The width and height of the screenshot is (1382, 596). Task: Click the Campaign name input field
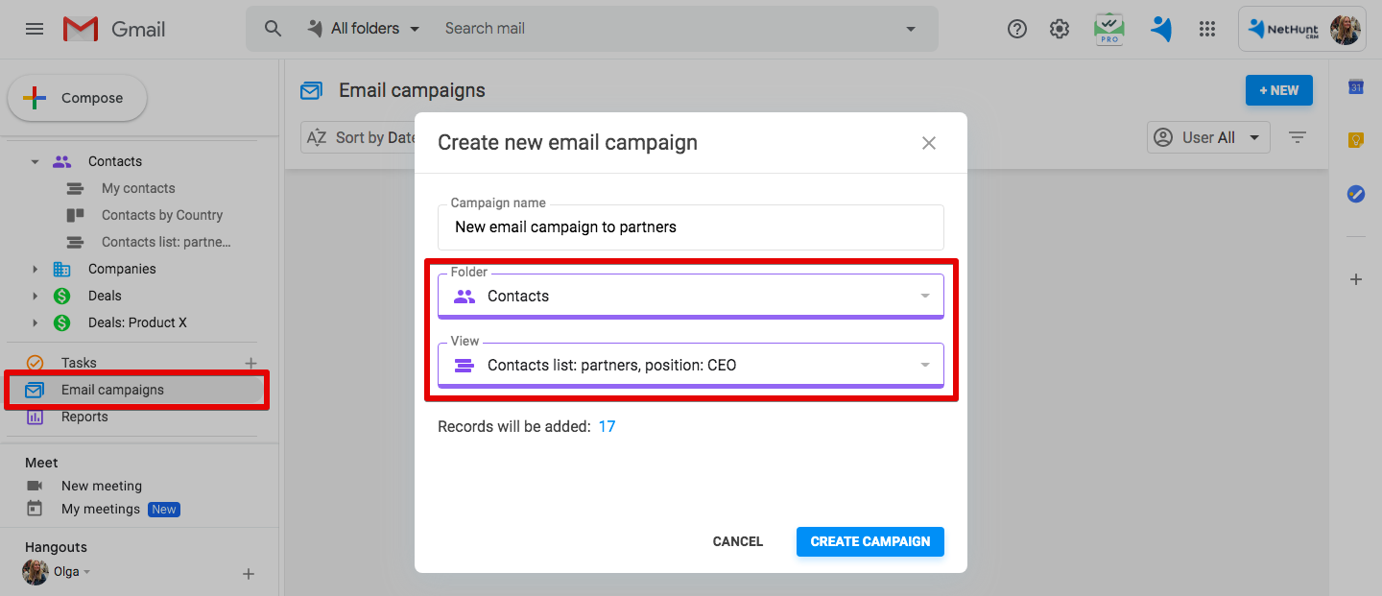tap(690, 227)
